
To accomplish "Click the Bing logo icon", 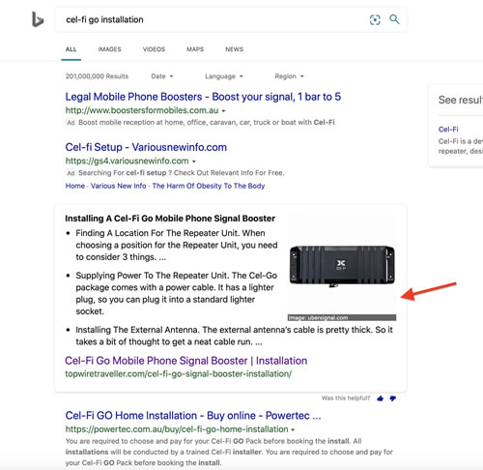I will tap(38, 19).
